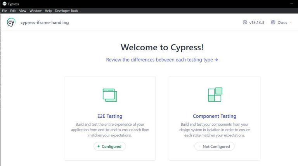Screen dimensions: 298x166
Task: Open the File menu
Action: click(5, 11)
